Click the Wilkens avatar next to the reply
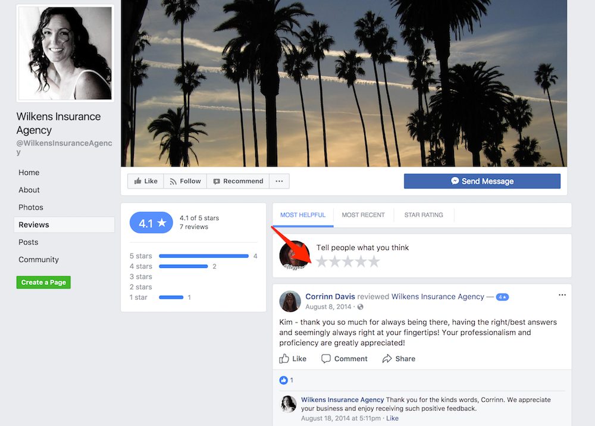Image resolution: width=595 pixels, height=426 pixels. click(289, 404)
